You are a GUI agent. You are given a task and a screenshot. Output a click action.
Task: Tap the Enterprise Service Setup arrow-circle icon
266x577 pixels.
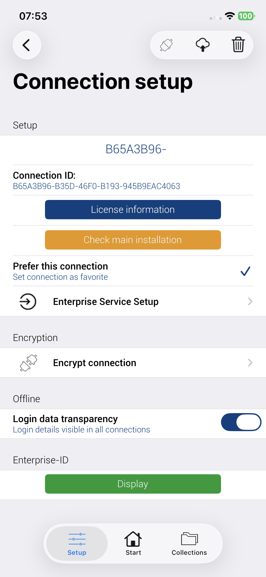28,302
